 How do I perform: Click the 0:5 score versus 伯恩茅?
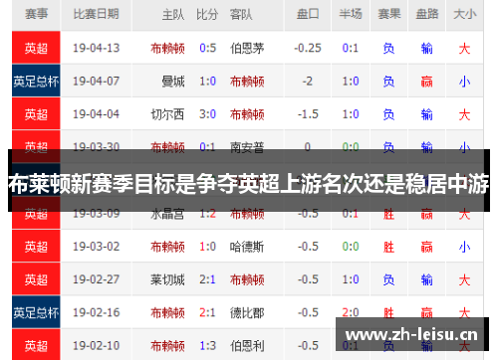[207, 48]
